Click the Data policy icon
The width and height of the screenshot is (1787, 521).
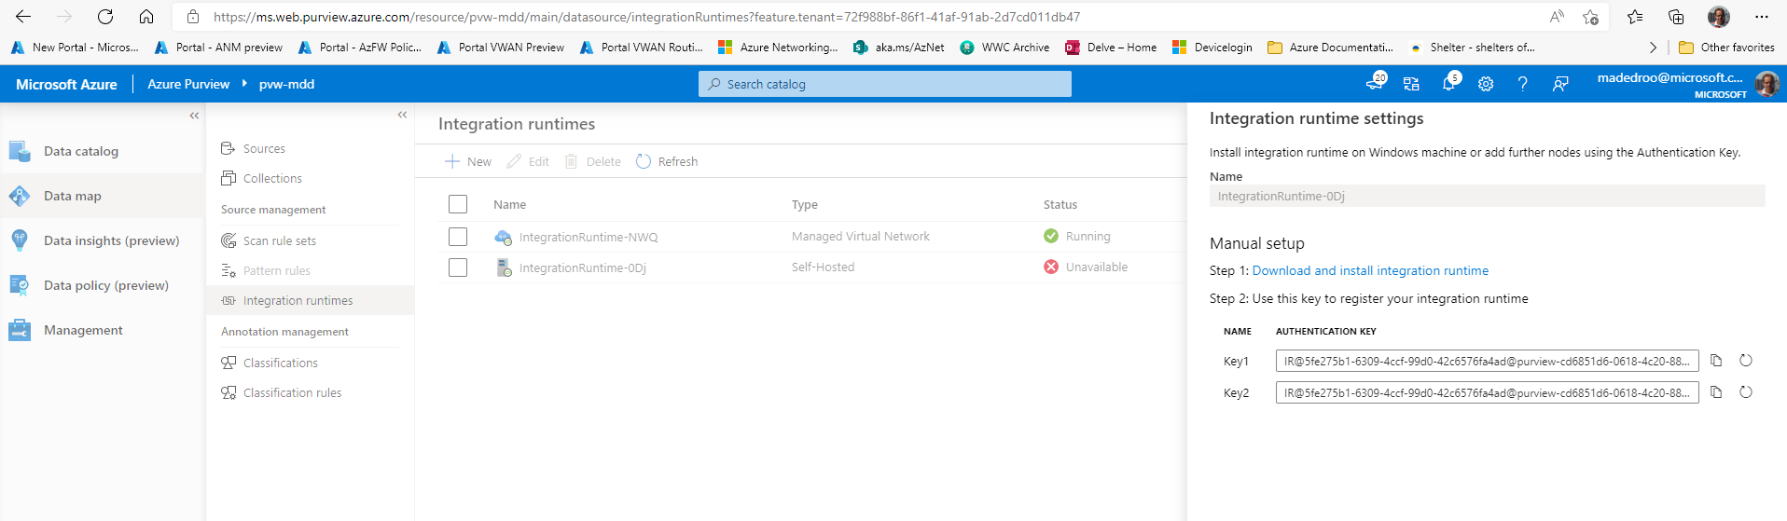pos(20,285)
